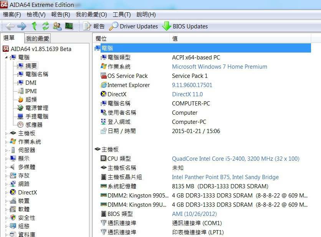The width and height of the screenshot is (321, 237).
Task: Click the Windows flag icon beside 作業系統 in tree
Action: coord(13,142)
